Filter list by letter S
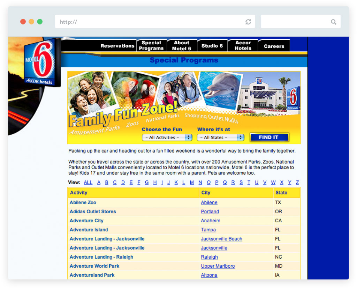357x289 pixels. point(241,182)
